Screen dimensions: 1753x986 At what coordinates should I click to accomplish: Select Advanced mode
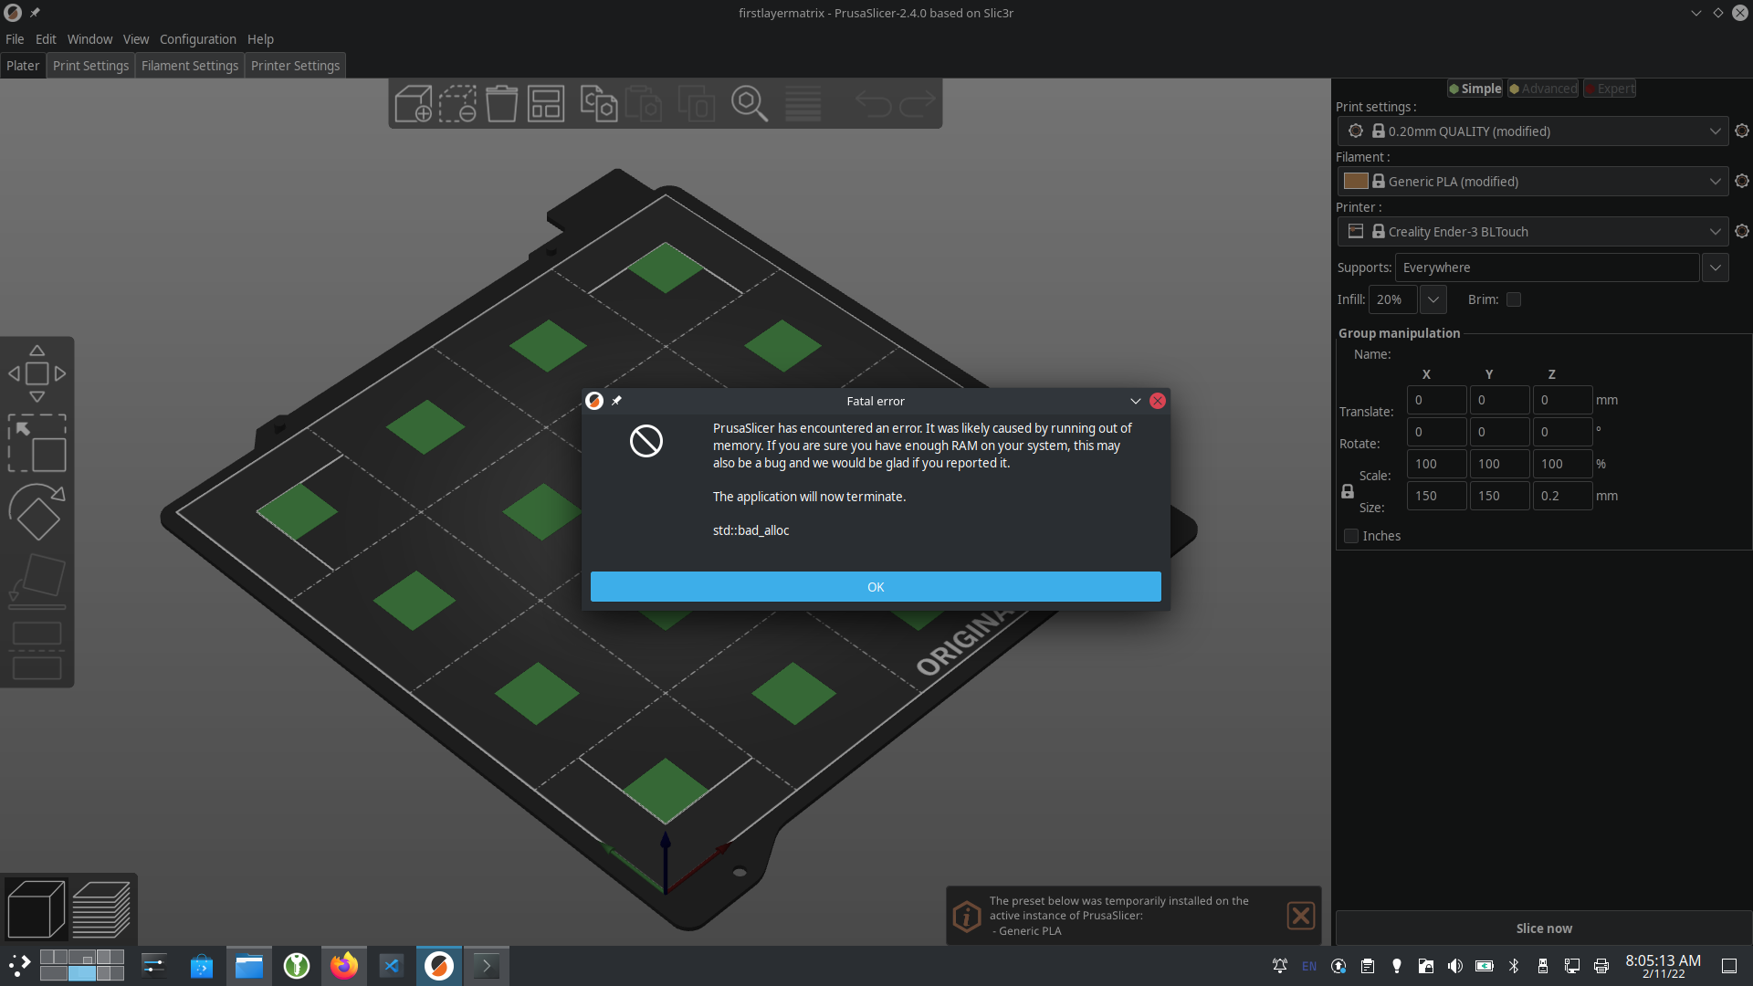click(x=1543, y=89)
